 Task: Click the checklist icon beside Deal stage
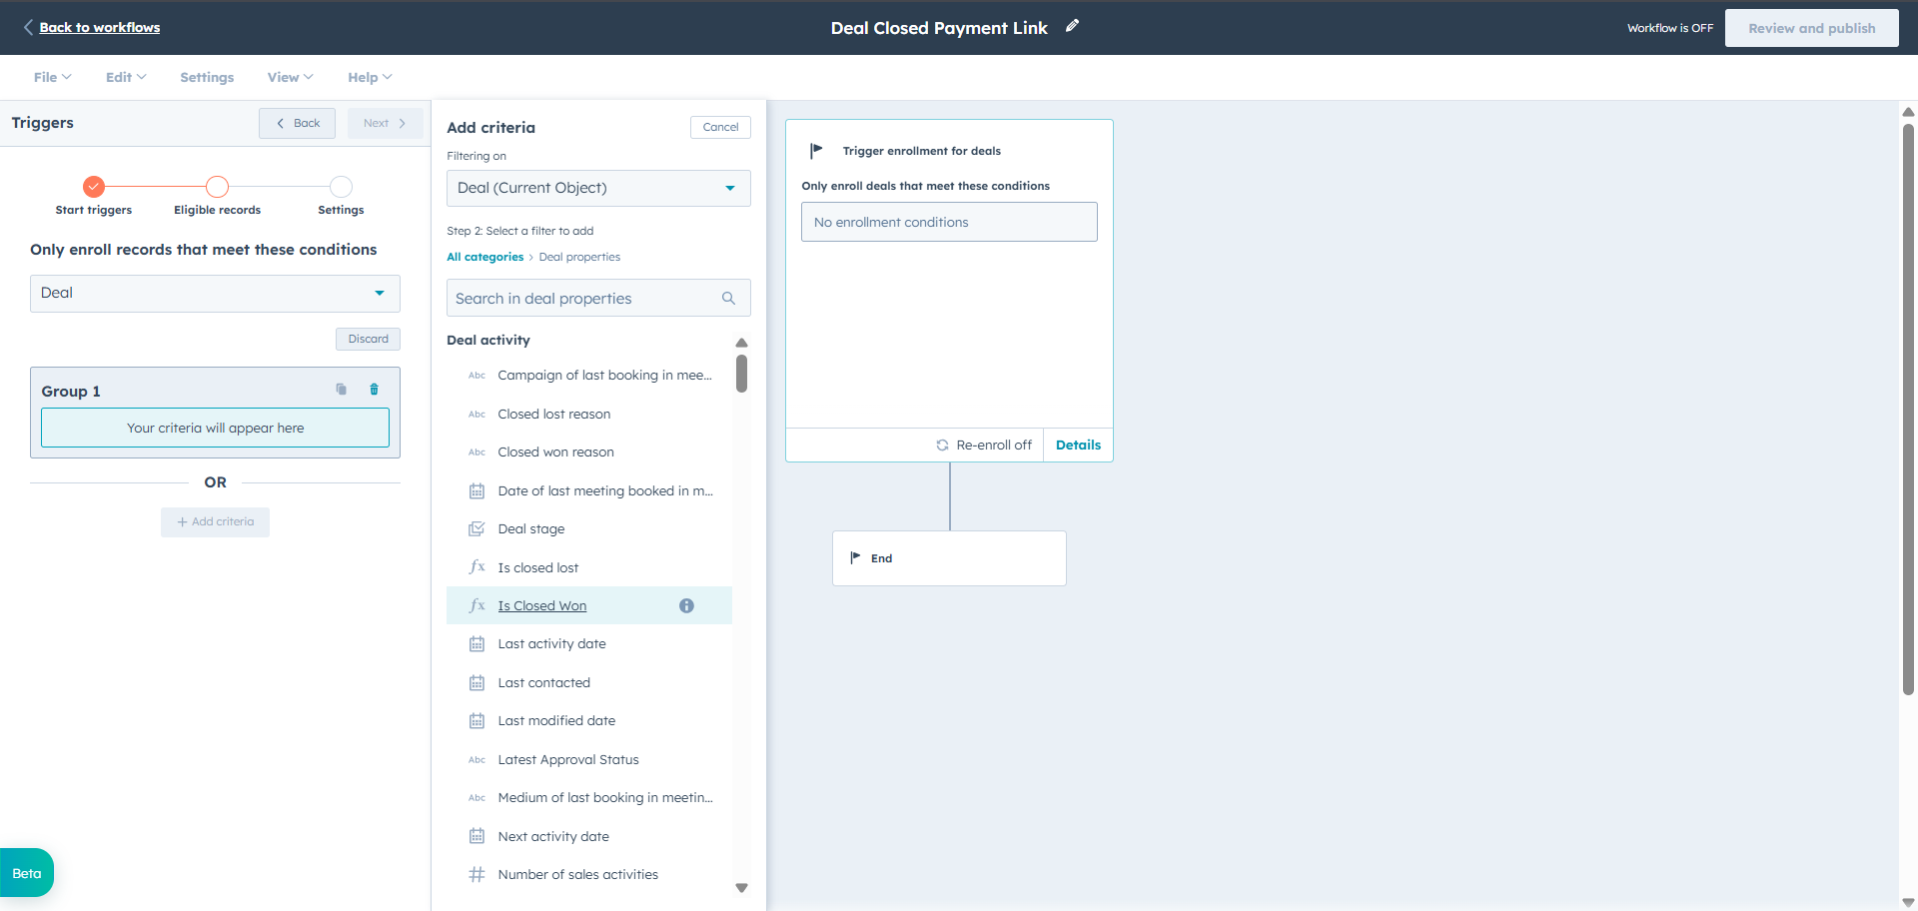pyautogui.click(x=477, y=529)
